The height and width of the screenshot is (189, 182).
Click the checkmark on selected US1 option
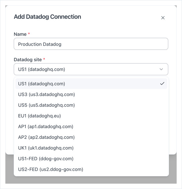click(x=162, y=84)
